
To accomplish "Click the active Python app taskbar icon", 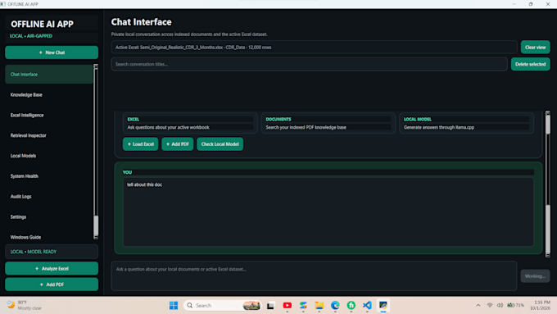I will pyautogui.click(x=383, y=305).
